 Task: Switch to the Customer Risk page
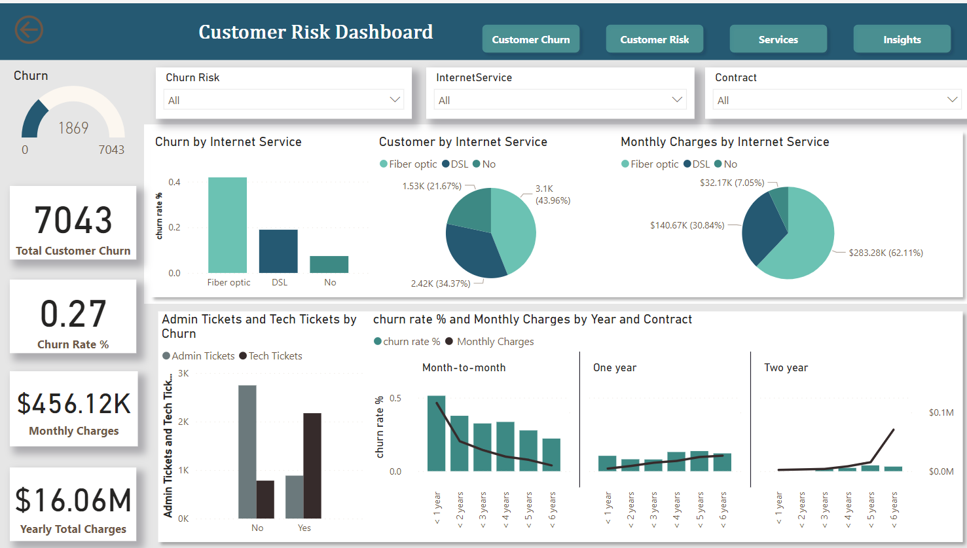[654, 39]
